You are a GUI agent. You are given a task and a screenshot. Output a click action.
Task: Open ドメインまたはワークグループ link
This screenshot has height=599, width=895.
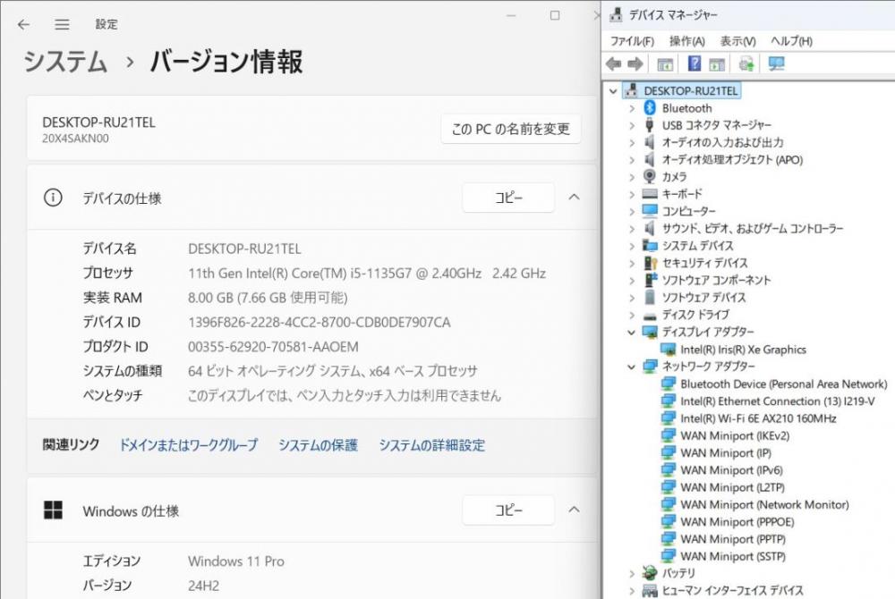(x=188, y=445)
